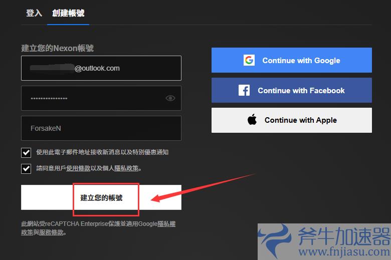Choose Continue with Apple text label
This screenshot has height=260, width=391.
point(301,120)
